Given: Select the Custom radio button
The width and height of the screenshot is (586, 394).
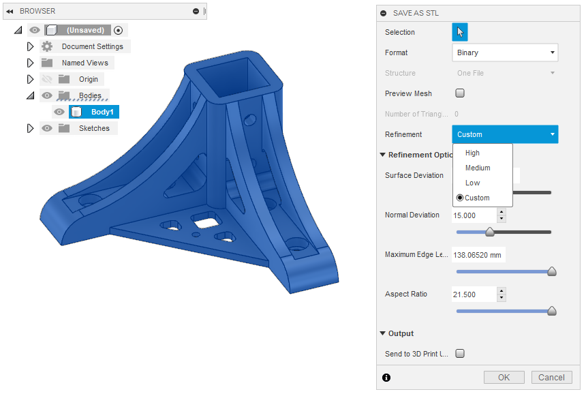Looking at the screenshot, I should tap(461, 198).
